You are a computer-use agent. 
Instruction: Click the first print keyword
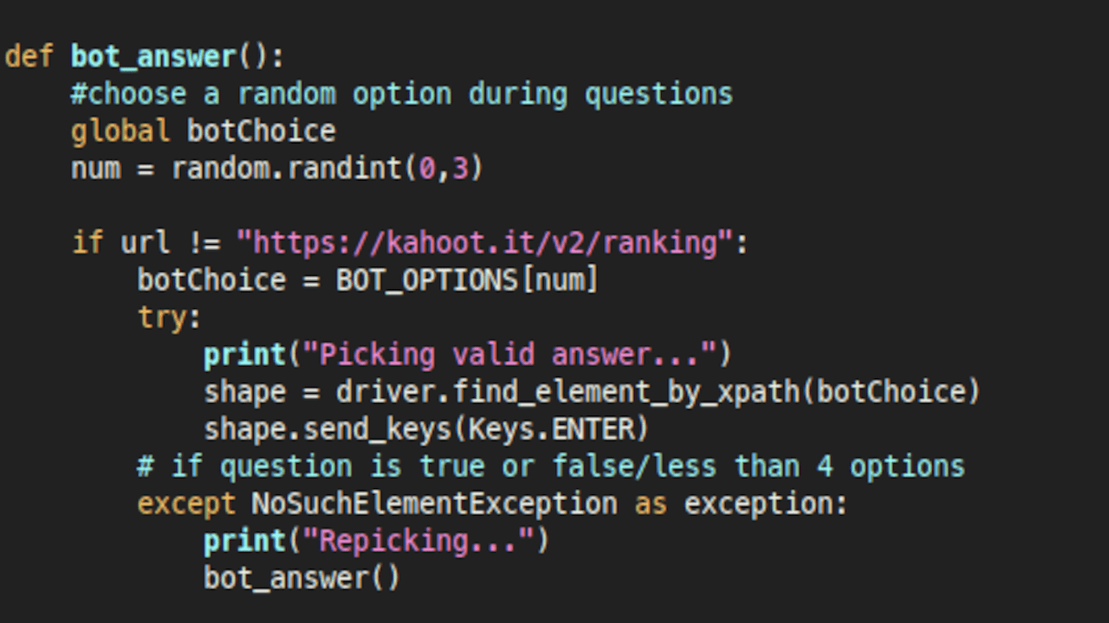[x=244, y=355]
